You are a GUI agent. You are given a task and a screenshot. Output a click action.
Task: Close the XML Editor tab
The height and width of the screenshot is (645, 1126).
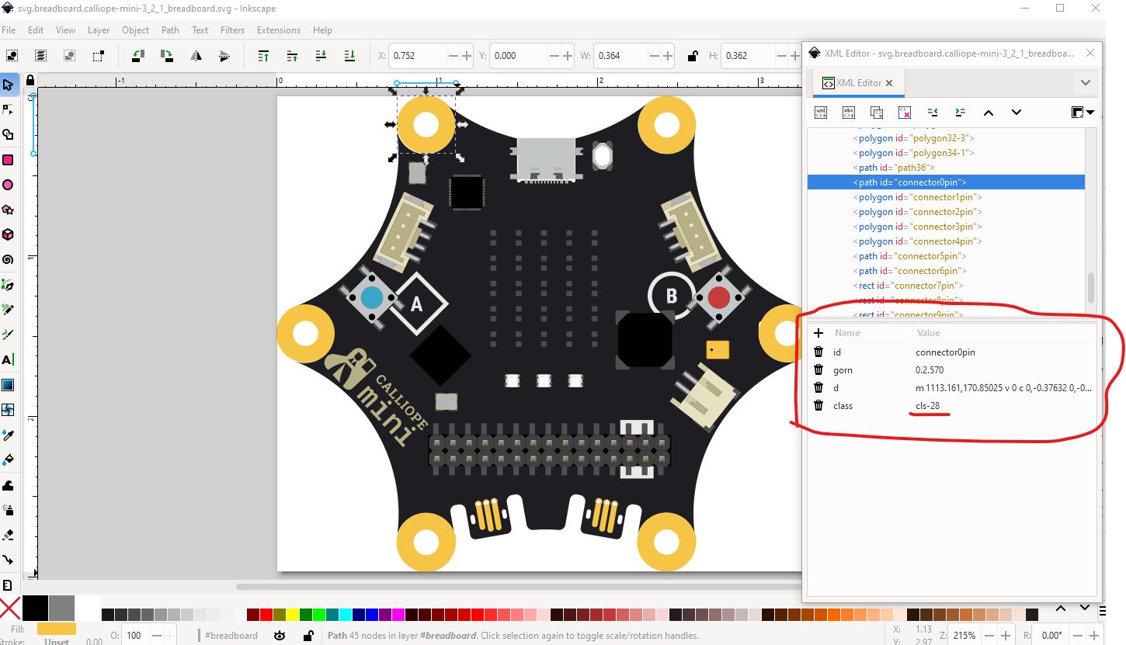[x=889, y=83]
